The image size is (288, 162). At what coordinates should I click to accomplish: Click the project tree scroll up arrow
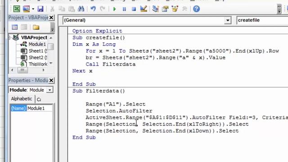coord(51,38)
